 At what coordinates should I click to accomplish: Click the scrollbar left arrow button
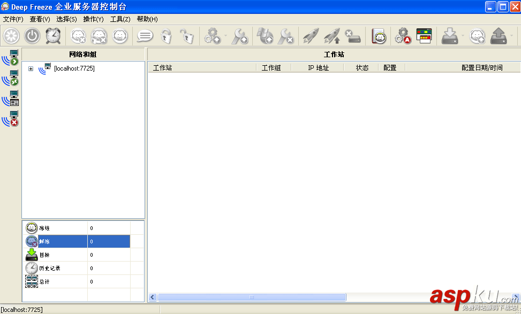[153, 297]
